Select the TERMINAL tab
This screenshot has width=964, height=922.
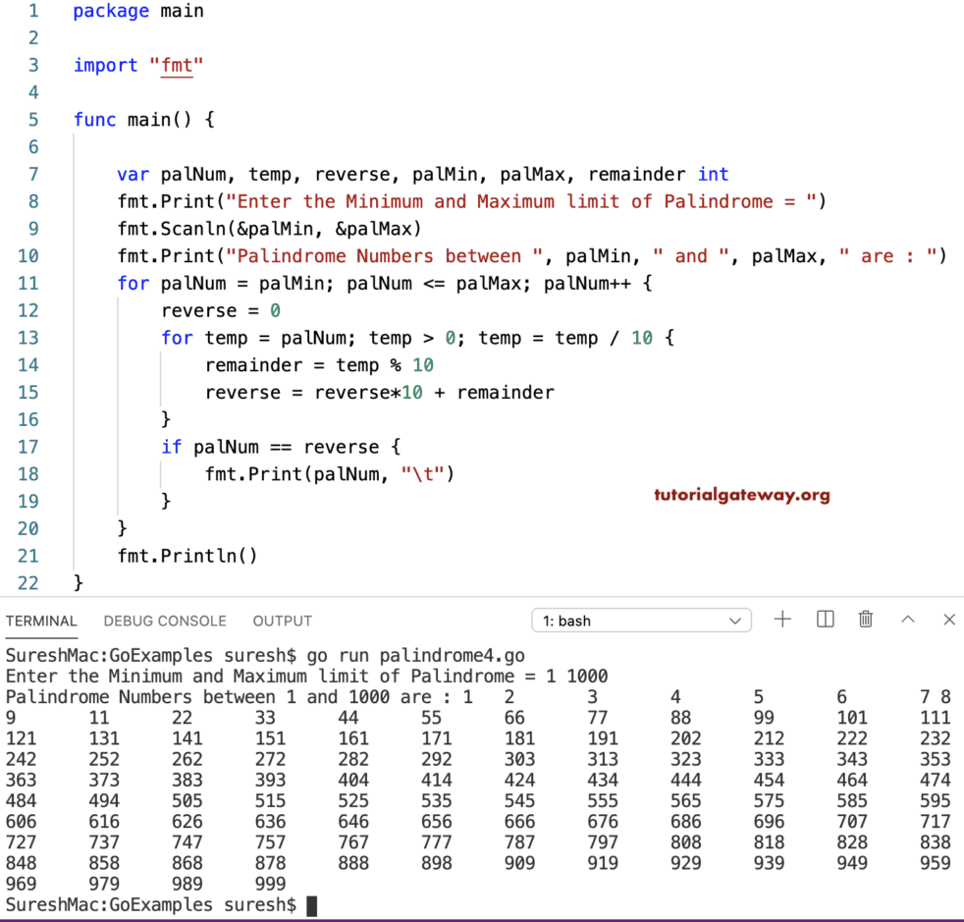pyautogui.click(x=41, y=621)
